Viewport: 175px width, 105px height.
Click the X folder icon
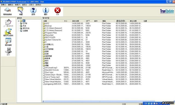click(44, 42)
